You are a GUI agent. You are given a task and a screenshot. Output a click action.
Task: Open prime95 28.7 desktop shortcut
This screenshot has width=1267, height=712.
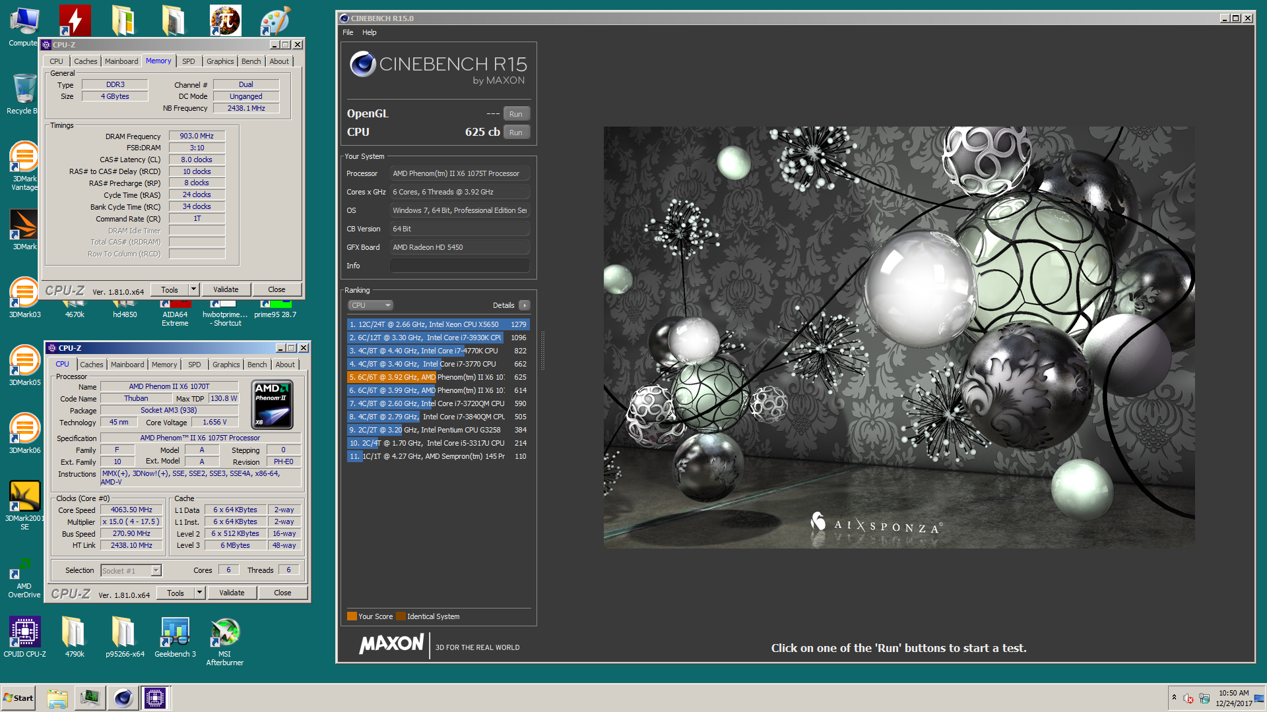tap(275, 310)
